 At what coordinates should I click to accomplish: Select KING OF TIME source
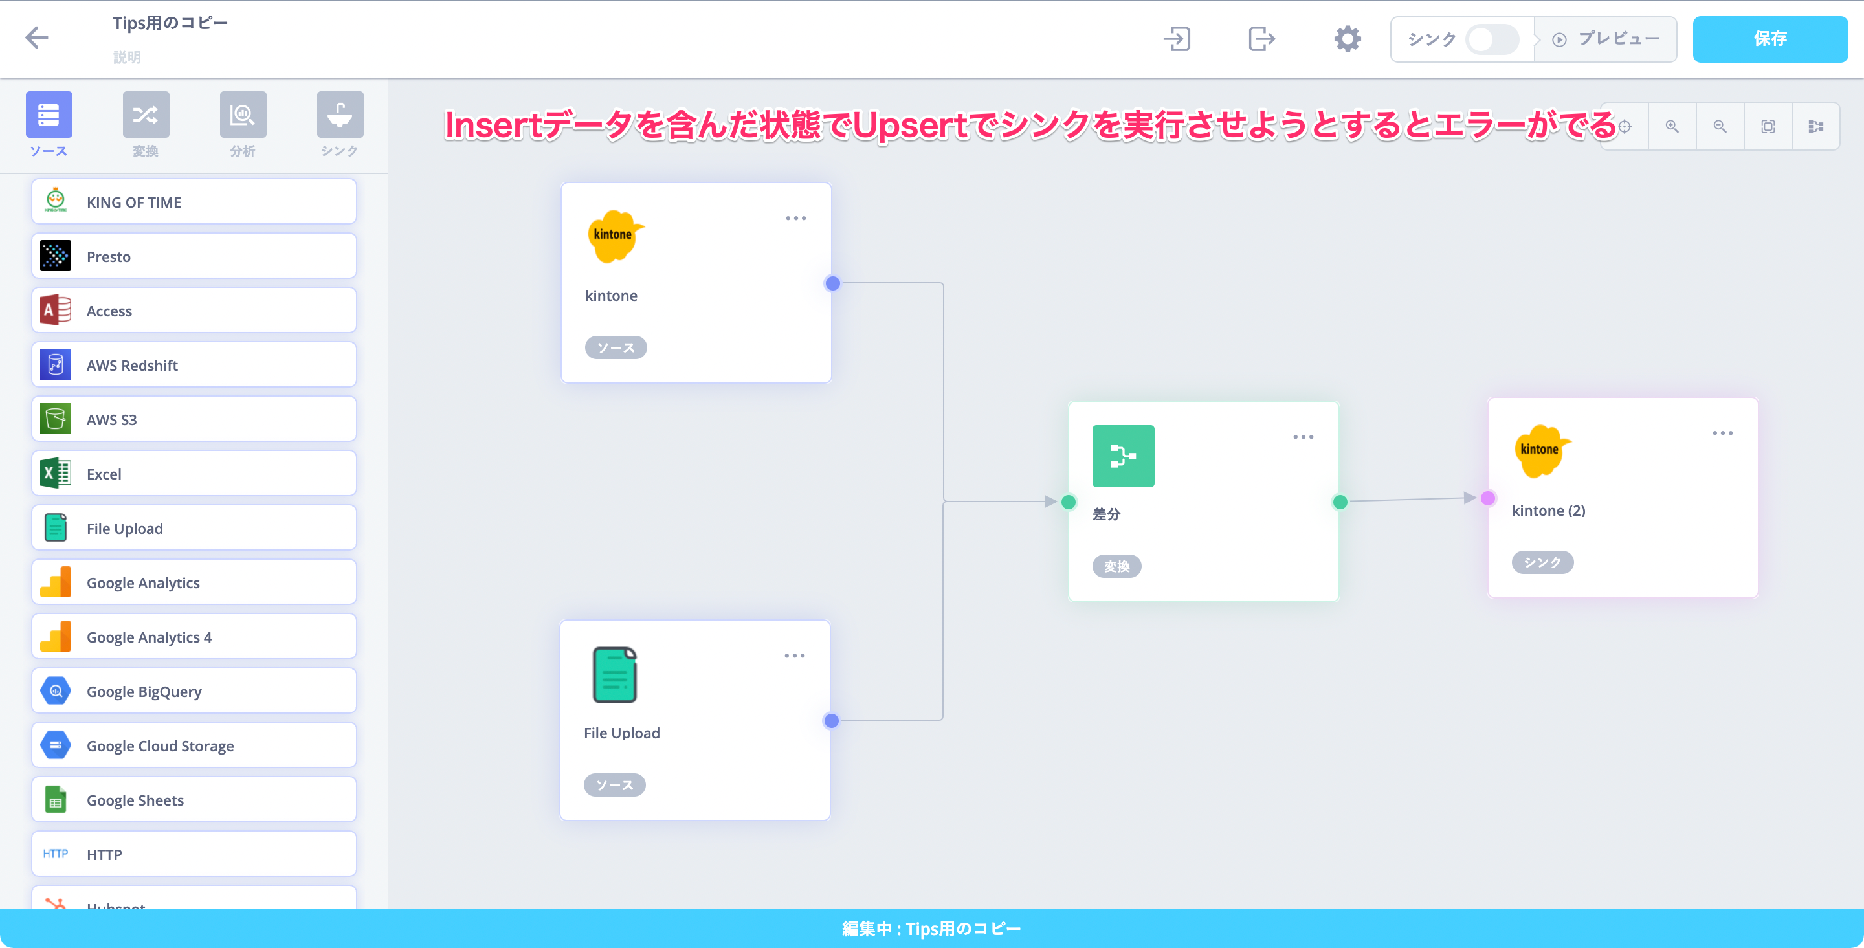tap(194, 202)
